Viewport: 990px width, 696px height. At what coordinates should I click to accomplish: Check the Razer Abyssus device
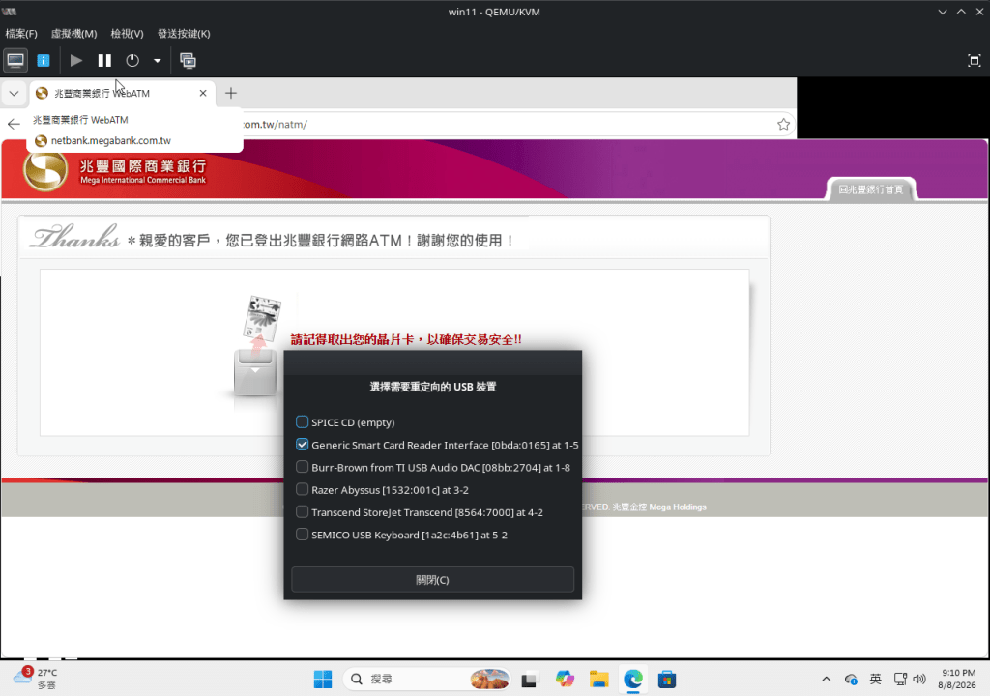tap(302, 489)
